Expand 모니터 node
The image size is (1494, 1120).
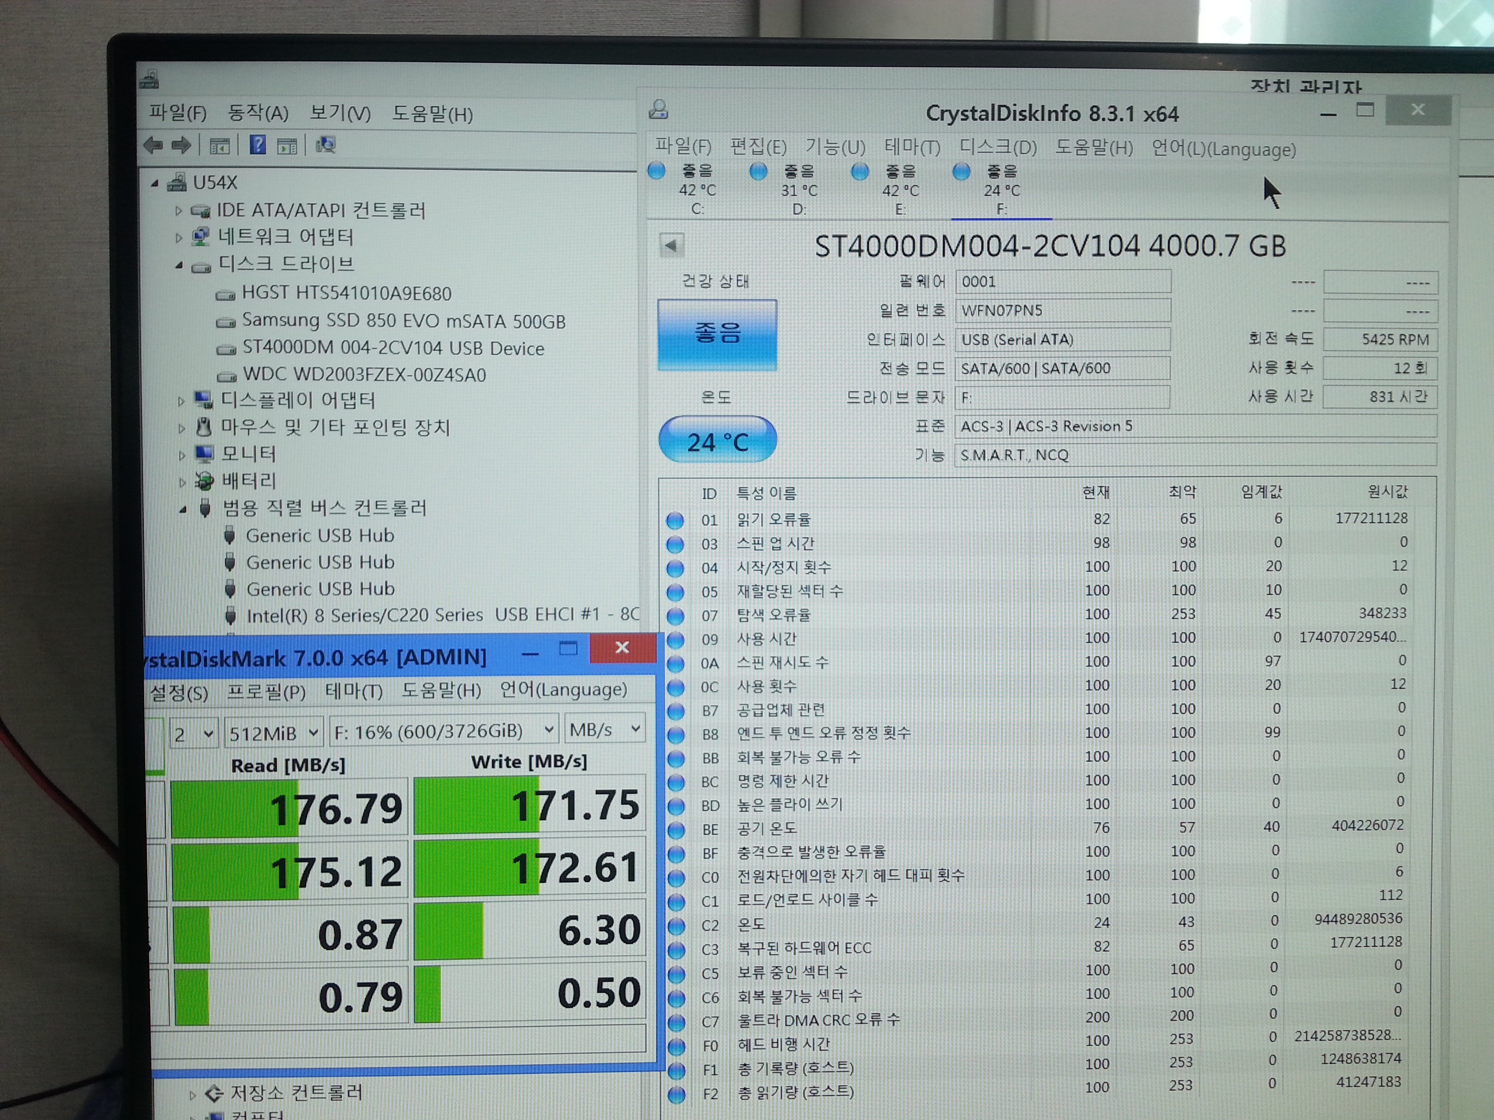[182, 455]
